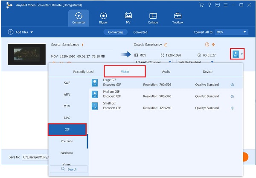Show source file info icon
256x178 pixels.
[83, 44]
